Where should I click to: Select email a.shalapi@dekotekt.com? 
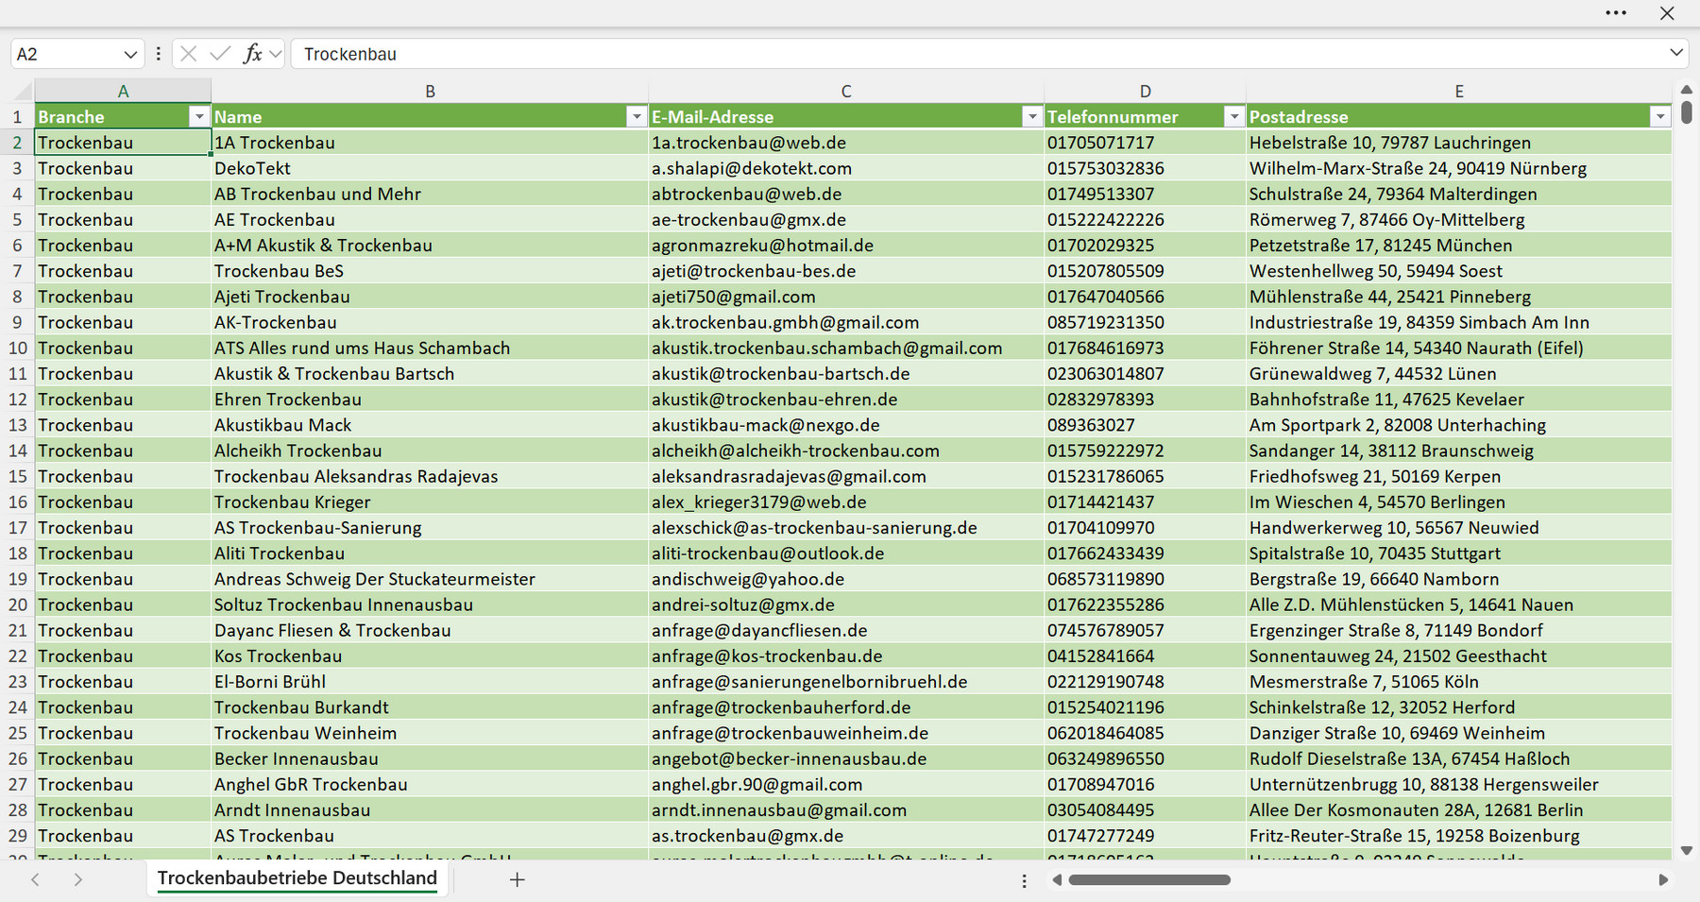846,168
